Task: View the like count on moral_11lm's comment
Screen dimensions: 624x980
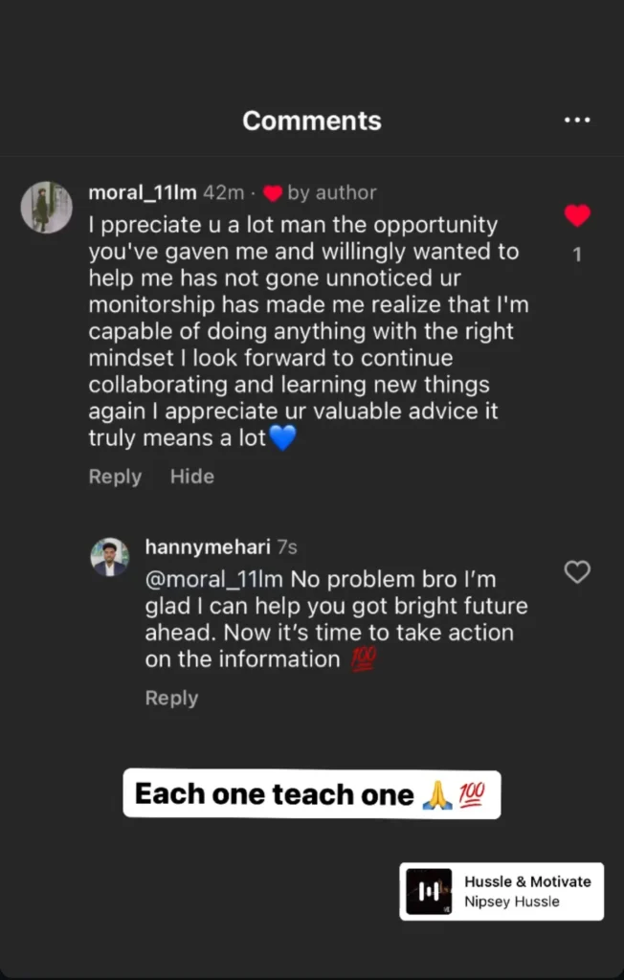Action: point(577,255)
